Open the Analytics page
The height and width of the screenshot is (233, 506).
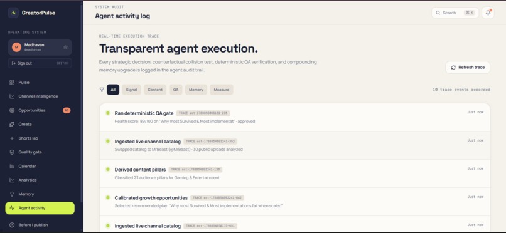point(40,180)
